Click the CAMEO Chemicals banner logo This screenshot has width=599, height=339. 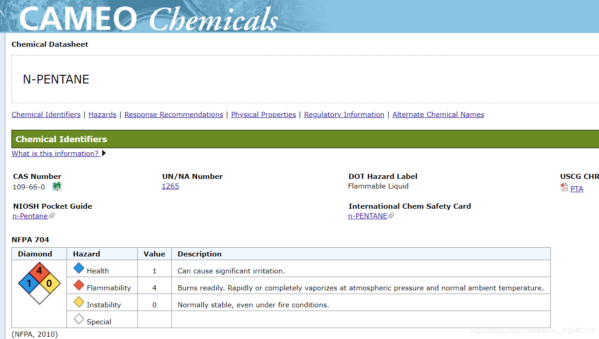point(149,18)
